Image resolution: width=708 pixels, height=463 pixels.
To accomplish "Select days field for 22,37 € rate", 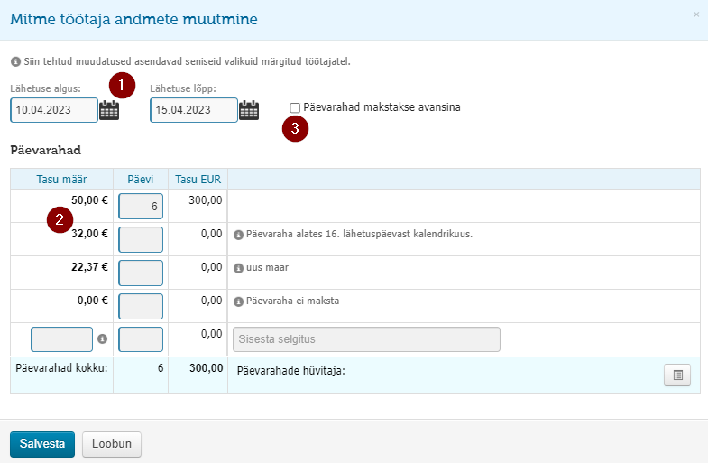I will (x=141, y=273).
